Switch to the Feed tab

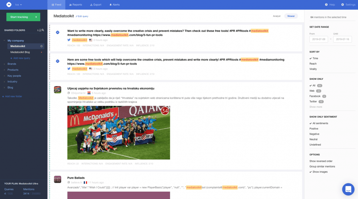pyautogui.click(x=56, y=5)
